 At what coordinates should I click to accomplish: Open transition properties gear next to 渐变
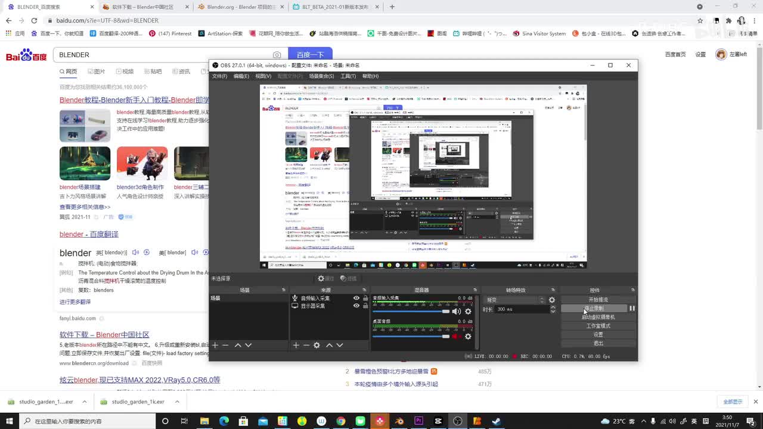552,300
